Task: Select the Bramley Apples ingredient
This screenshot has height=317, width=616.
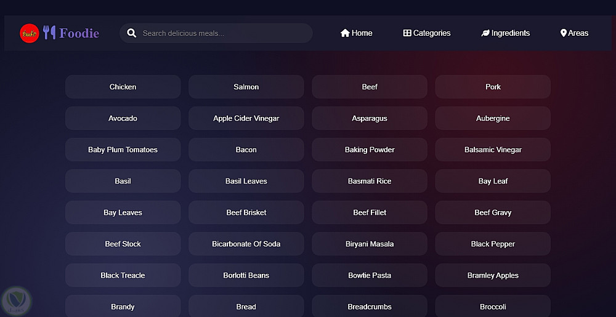Action: (493, 275)
